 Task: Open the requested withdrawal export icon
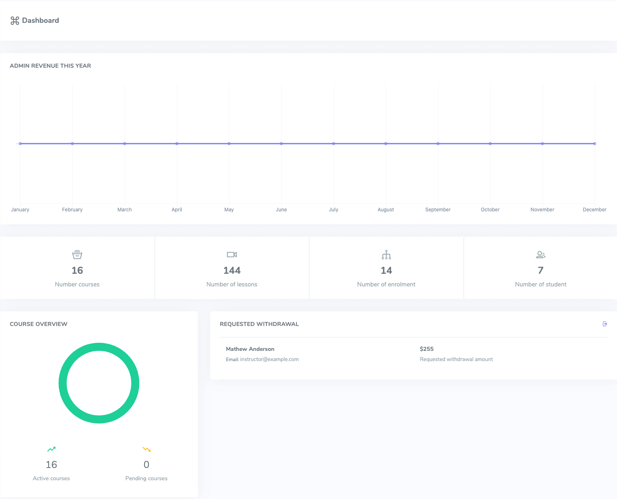point(605,324)
